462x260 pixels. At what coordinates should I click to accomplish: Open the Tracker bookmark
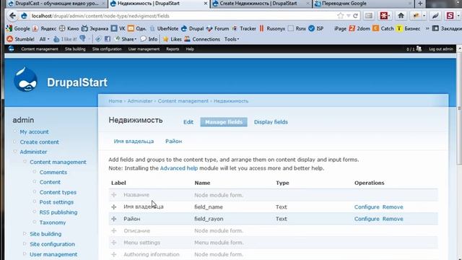click(244, 29)
